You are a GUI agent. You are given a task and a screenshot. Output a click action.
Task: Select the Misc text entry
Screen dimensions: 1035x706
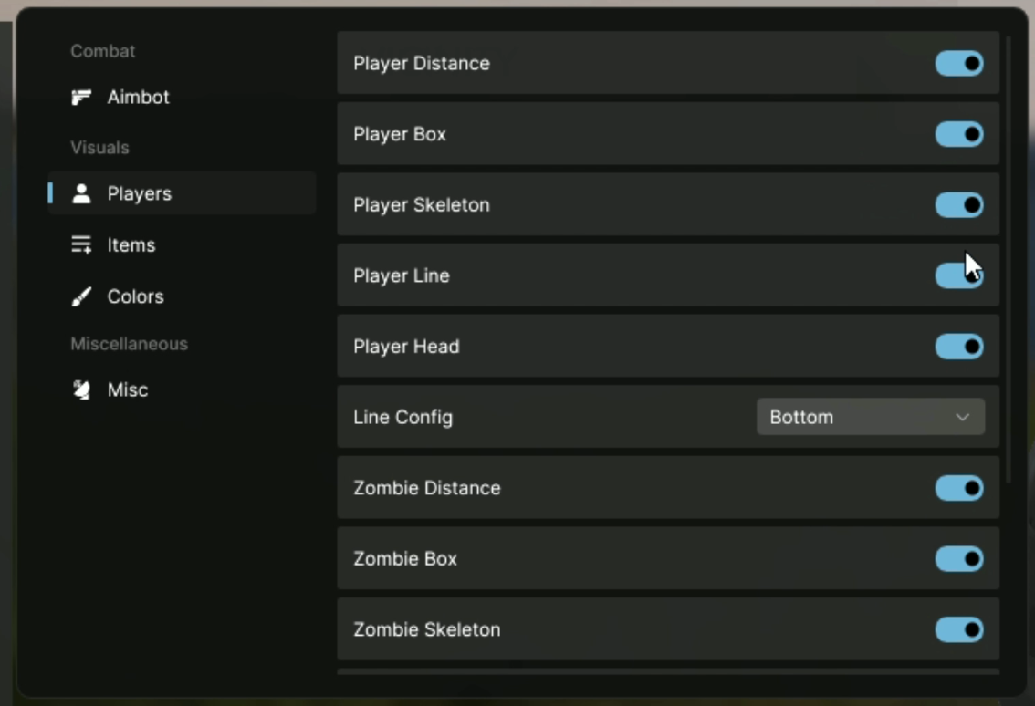click(x=128, y=390)
